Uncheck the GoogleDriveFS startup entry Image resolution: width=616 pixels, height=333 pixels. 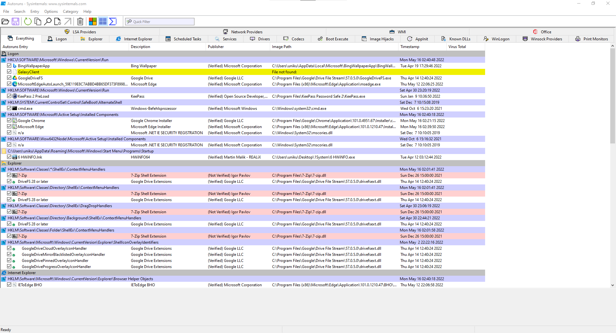point(9,78)
